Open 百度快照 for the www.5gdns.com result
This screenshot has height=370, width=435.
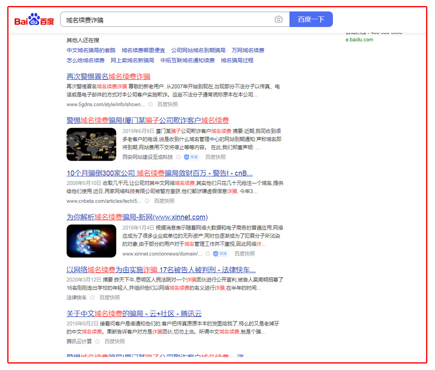pos(168,104)
